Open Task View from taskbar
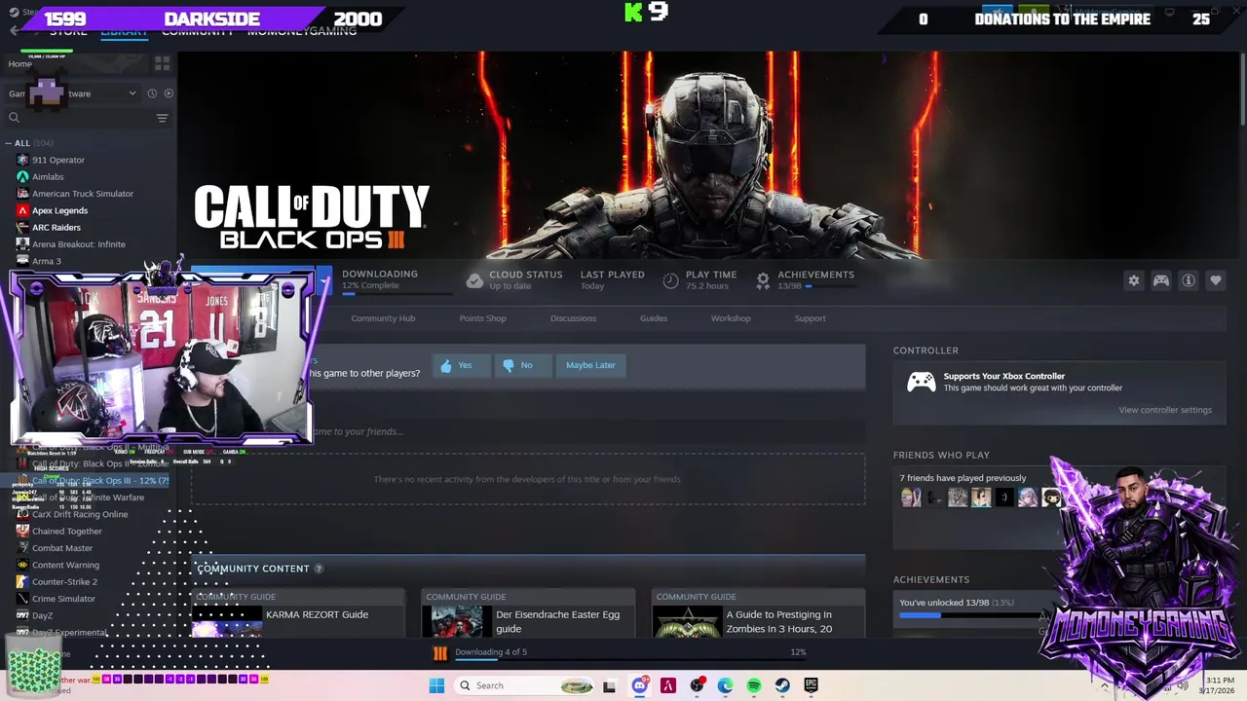The image size is (1247, 701). [609, 685]
